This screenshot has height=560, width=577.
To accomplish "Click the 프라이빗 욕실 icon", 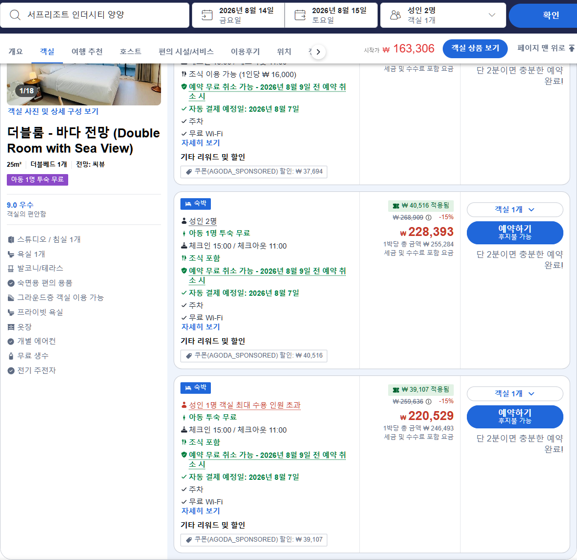I will [x=11, y=313].
